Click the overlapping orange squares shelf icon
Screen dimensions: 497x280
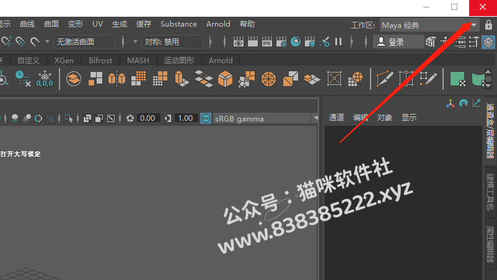pyautogui.click(x=291, y=79)
